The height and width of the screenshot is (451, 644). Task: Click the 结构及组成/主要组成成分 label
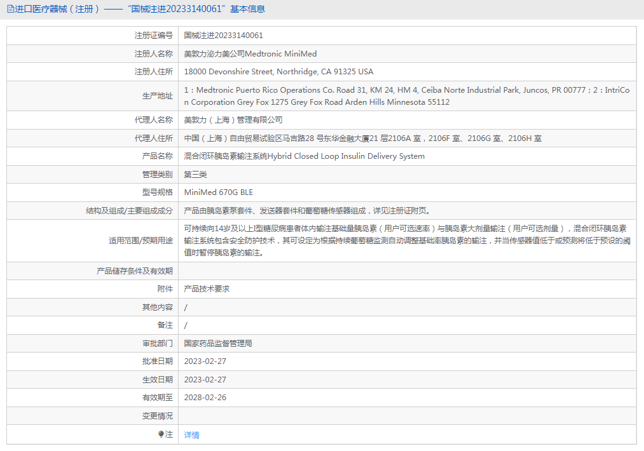pos(129,211)
